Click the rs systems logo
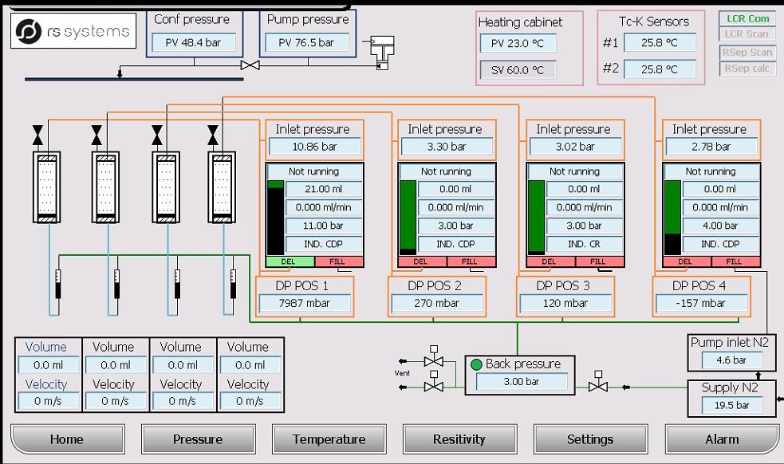 pyautogui.click(x=73, y=31)
